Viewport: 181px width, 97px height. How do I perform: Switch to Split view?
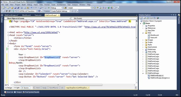point(17,88)
